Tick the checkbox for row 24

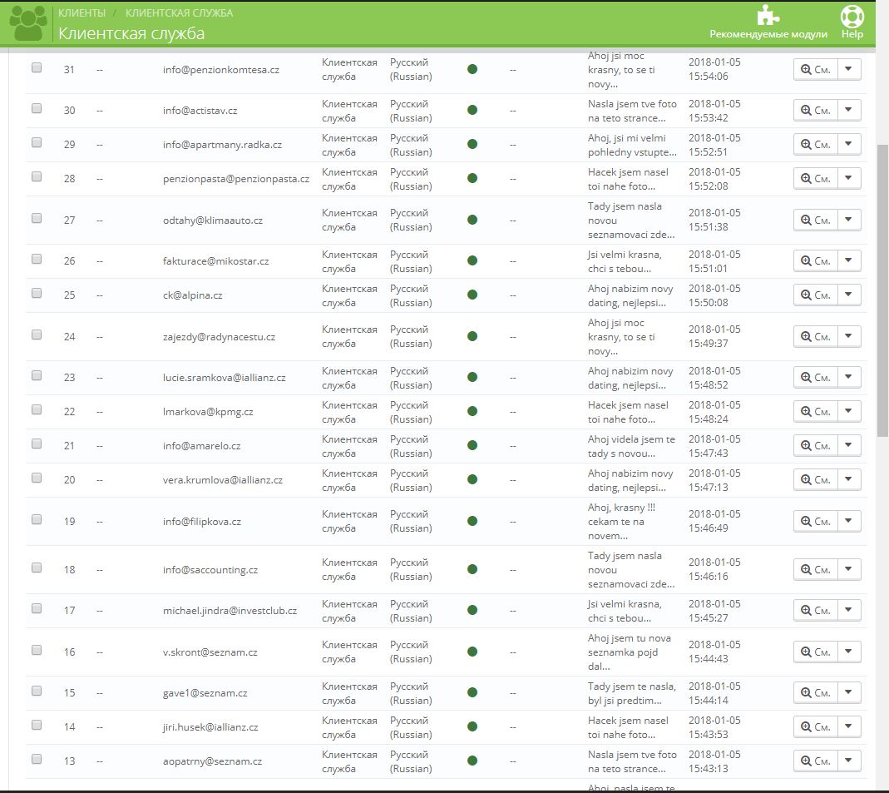(x=37, y=335)
